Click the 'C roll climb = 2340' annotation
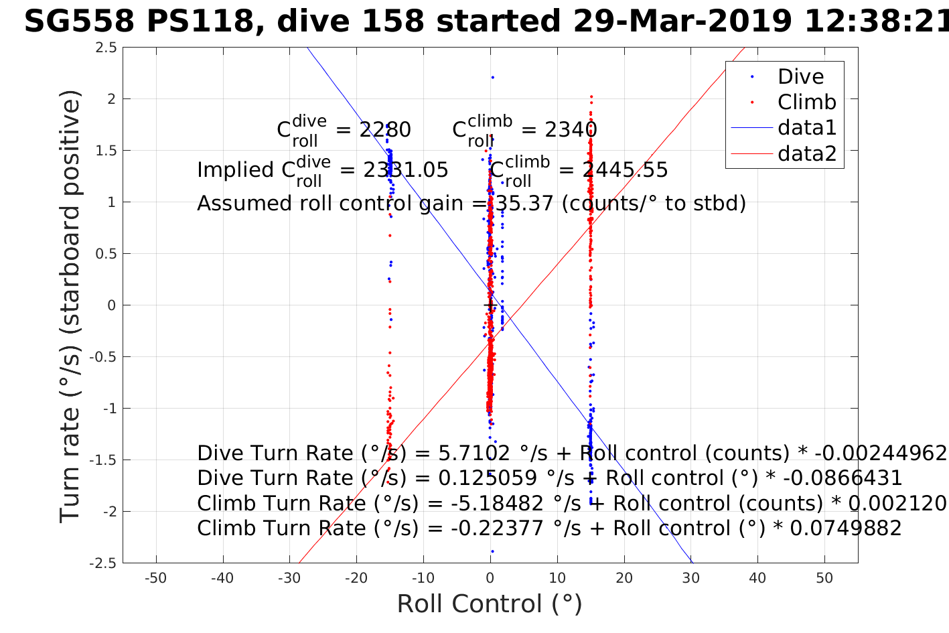Image resolution: width=949 pixels, height=633 pixels. click(x=524, y=130)
